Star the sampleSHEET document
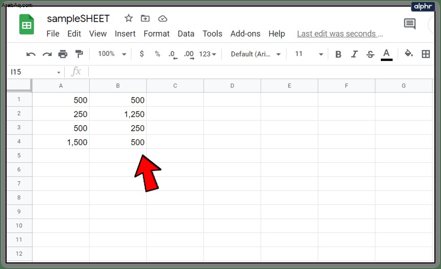Viewport: 441px width, 269px height. point(128,18)
